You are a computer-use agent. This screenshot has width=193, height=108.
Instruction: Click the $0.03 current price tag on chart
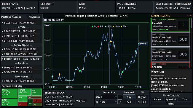143,44
